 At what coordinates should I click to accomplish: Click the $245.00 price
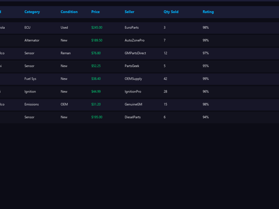(x=97, y=28)
